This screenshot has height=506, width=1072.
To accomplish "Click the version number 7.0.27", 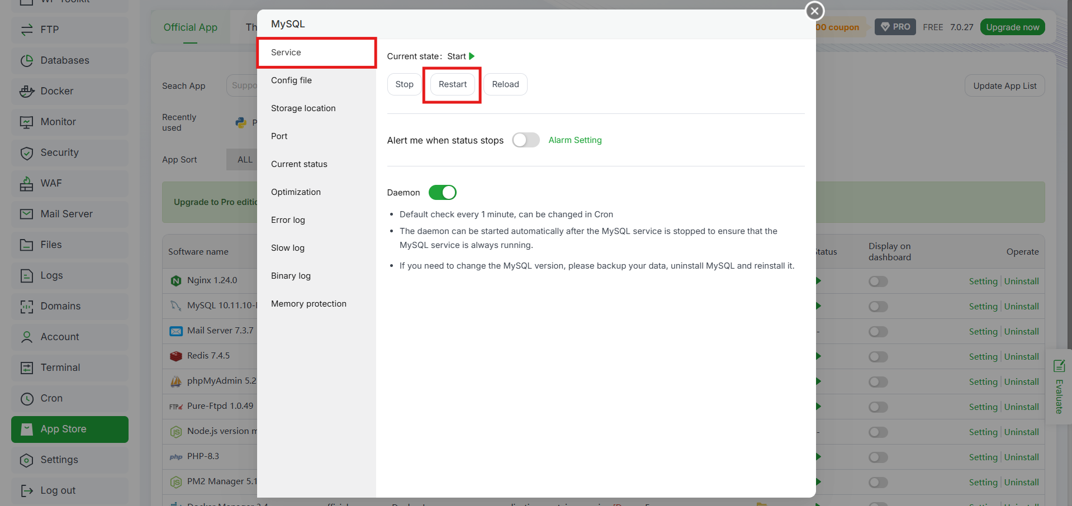I will point(961,27).
